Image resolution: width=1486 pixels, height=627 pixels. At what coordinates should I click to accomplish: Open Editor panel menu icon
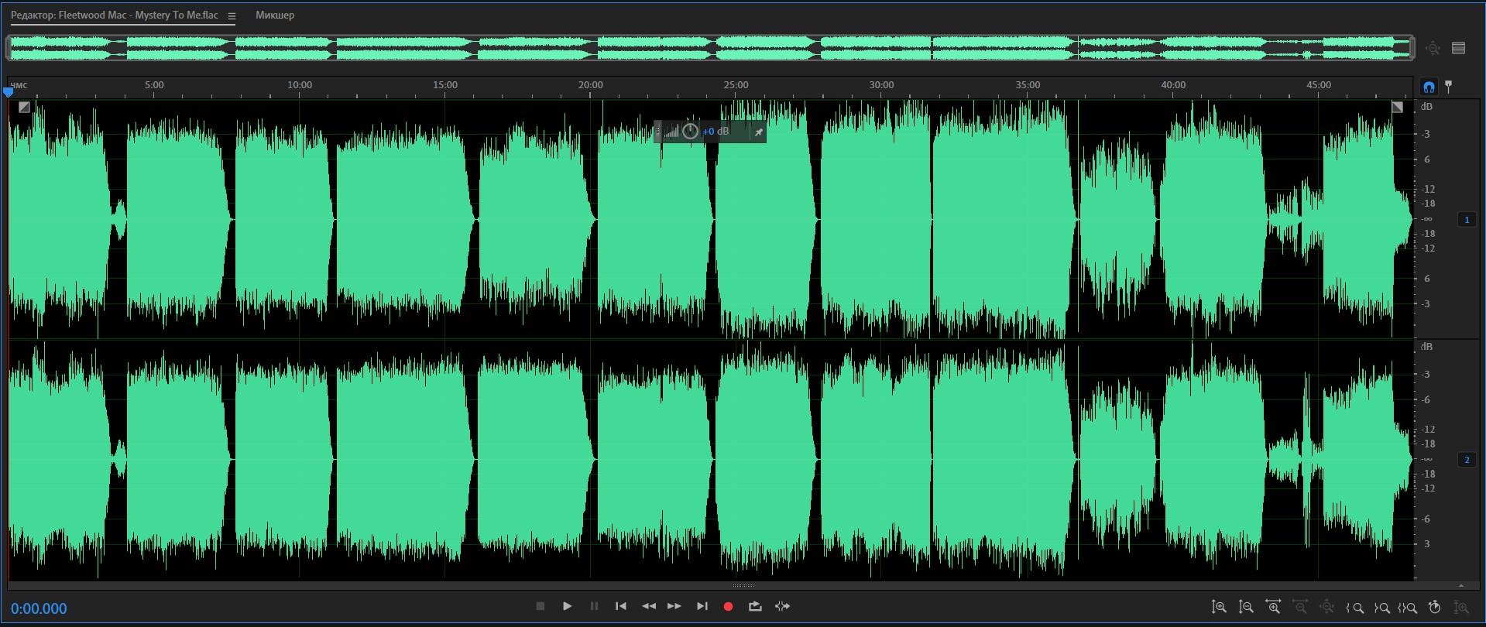point(232,15)
